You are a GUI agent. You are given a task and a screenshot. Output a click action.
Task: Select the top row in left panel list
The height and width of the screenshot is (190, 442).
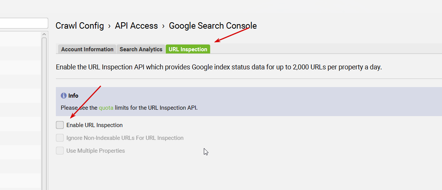[20, 39]
